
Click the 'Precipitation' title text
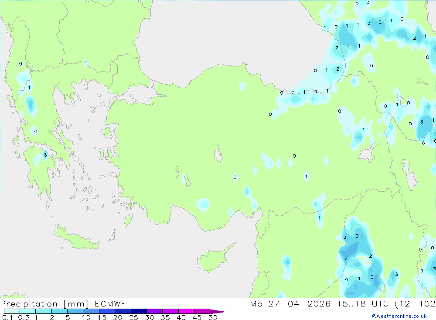29,304
